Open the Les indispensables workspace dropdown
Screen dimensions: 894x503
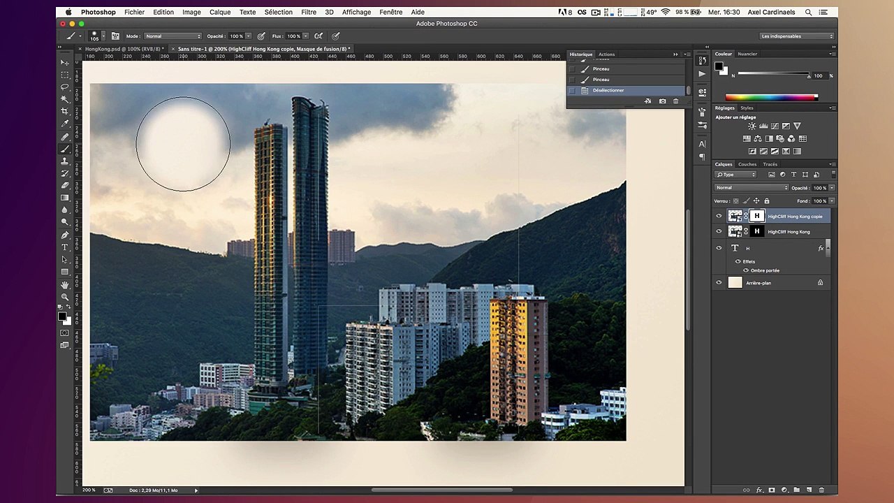pyautogui.click(x=797, y=36)
